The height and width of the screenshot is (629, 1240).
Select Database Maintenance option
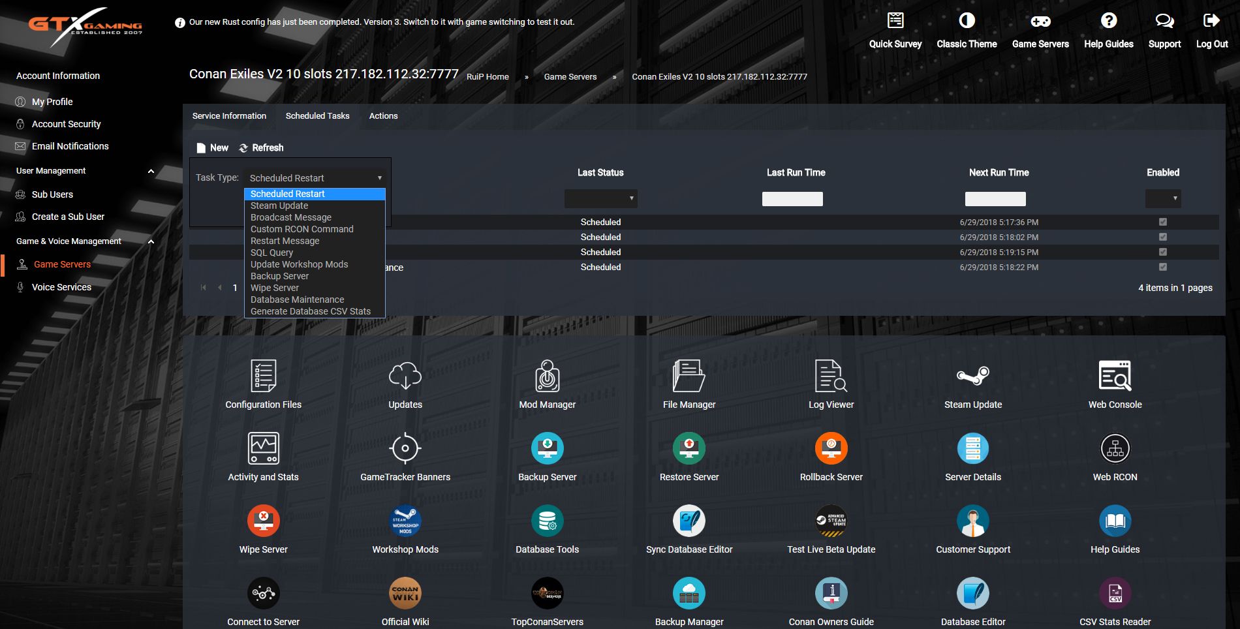315,299
